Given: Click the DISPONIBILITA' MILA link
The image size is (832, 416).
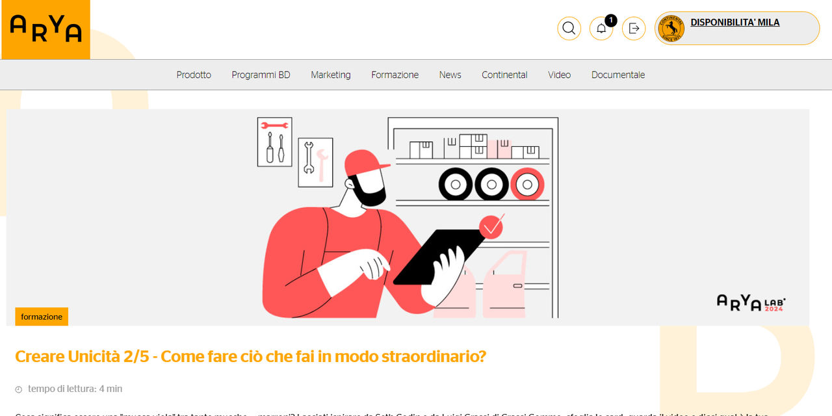Looking at the screenshot, I should pyautogui.click(x=735, y=23).
